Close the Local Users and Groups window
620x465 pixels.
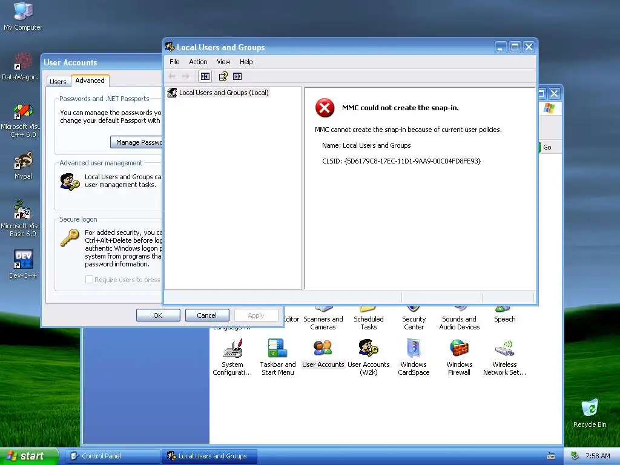529,47
